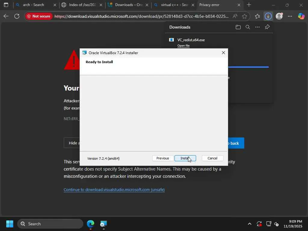
Task: Click the 'Hide advanced' button on error page
Action: [72, 143]
